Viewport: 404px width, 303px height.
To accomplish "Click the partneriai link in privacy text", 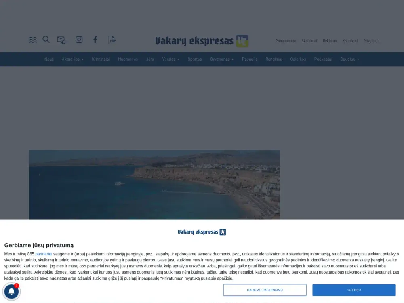I will coord(44,254).
